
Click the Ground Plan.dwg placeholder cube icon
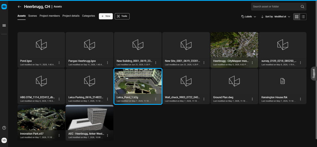[234, 81]
